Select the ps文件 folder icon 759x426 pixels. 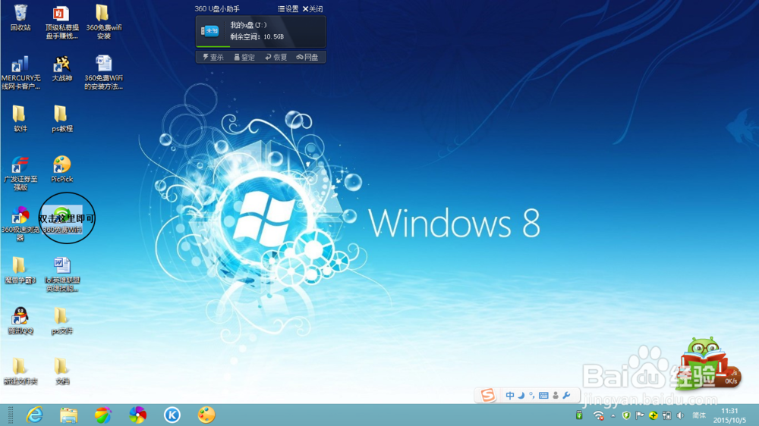click(62, 321)
